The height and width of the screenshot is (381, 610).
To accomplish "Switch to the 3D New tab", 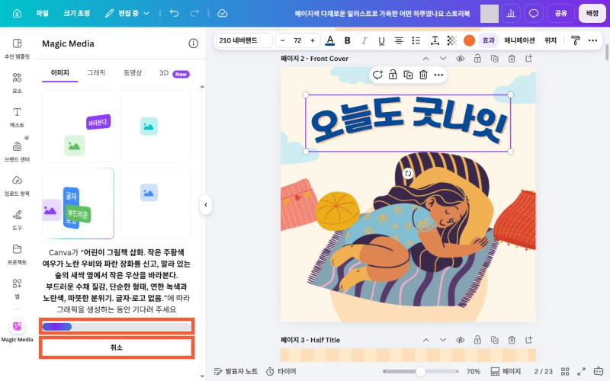I will (175, 73).
